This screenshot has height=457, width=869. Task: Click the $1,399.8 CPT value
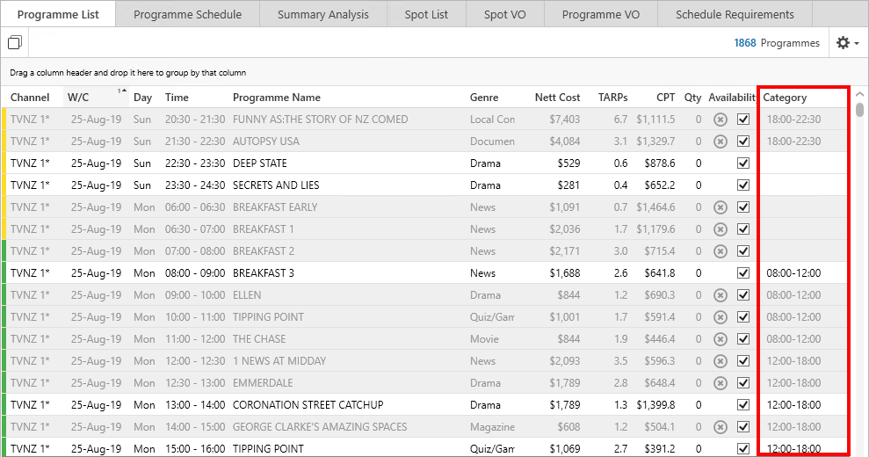pos(655,405)
